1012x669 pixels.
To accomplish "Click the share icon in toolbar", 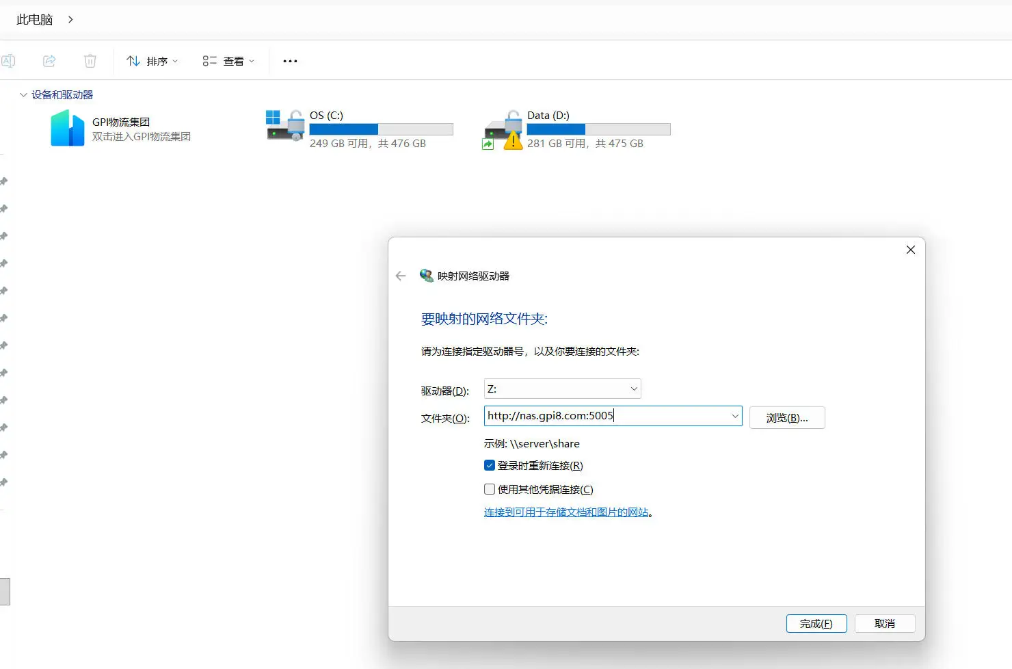I will 49,61.
